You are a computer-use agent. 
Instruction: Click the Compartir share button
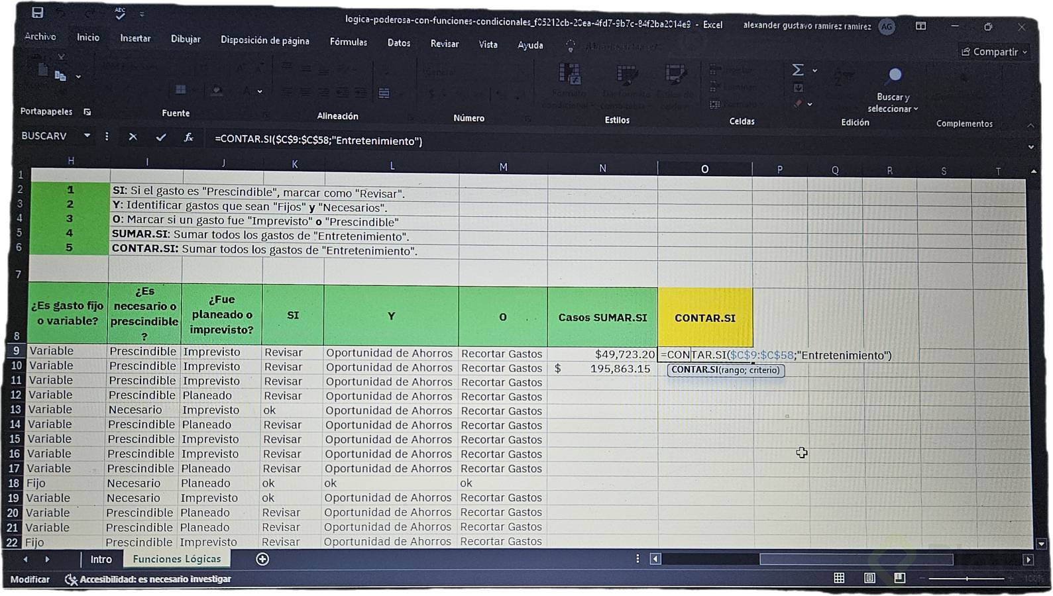994,52
